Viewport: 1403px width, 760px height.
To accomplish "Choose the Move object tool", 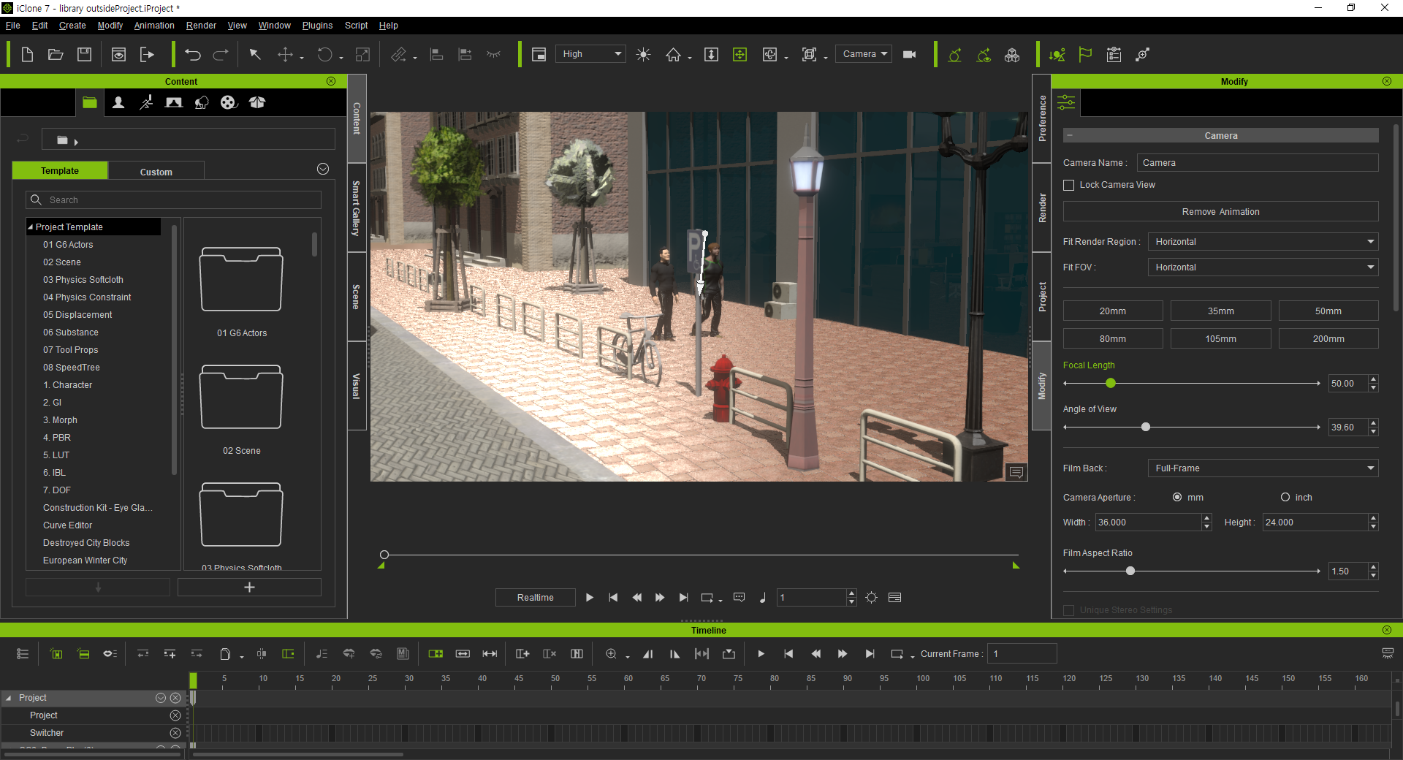I will point(285,55).
